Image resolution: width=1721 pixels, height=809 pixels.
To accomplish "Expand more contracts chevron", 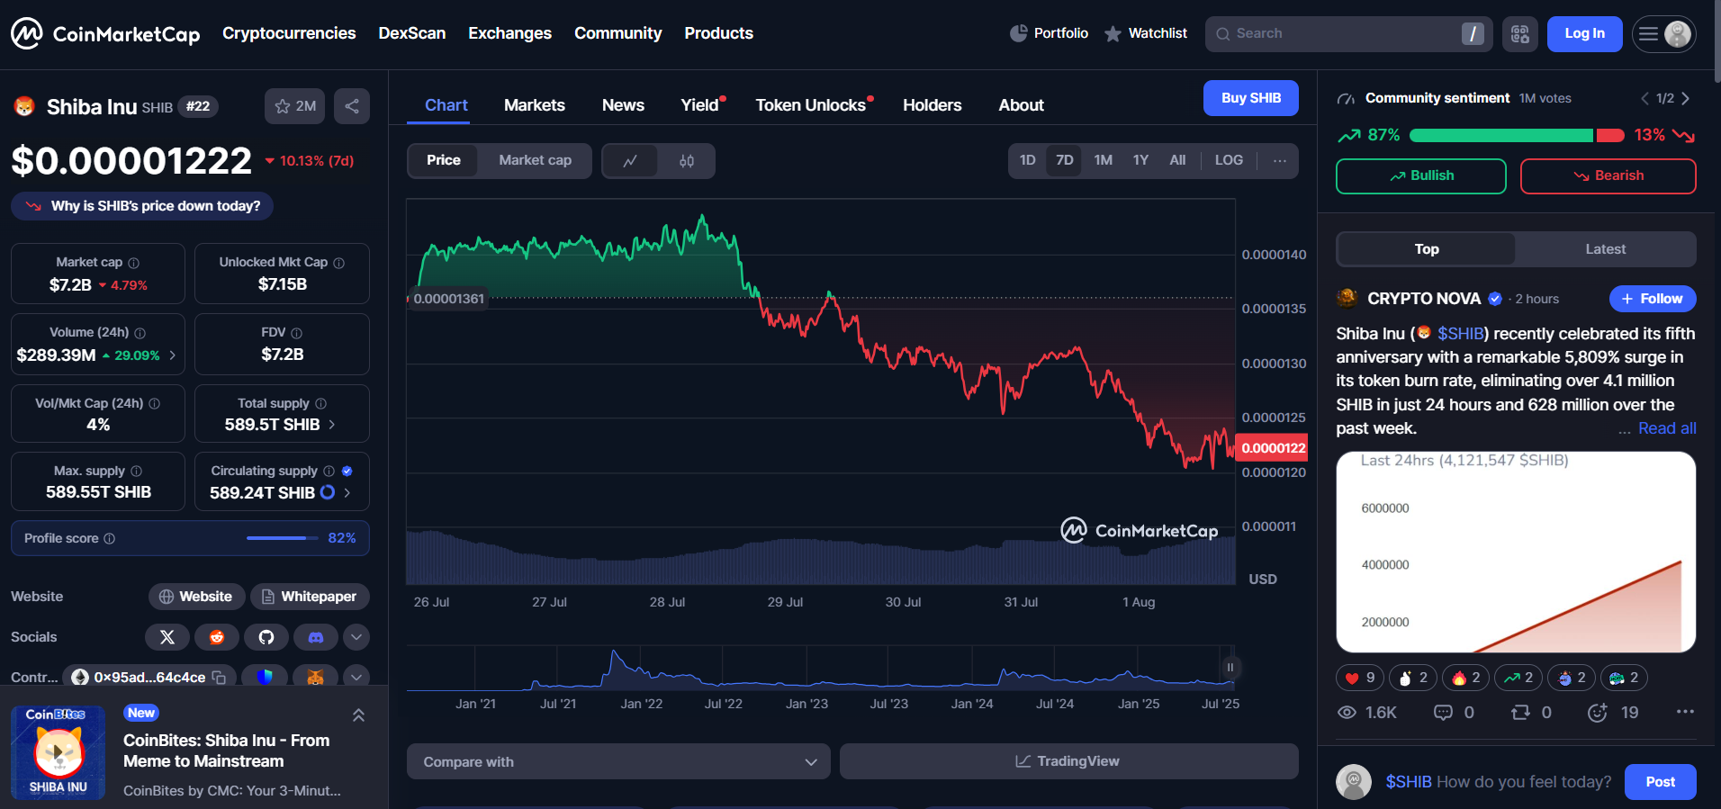I will point(356,677).
